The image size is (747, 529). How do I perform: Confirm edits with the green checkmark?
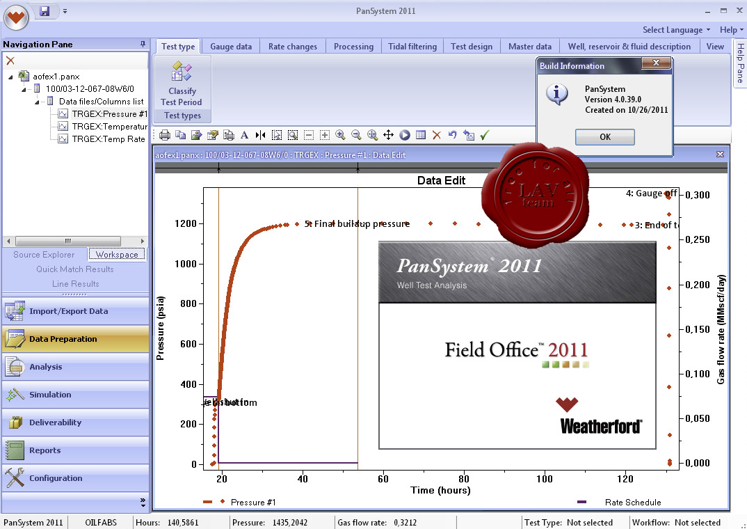tap(485, 135)
